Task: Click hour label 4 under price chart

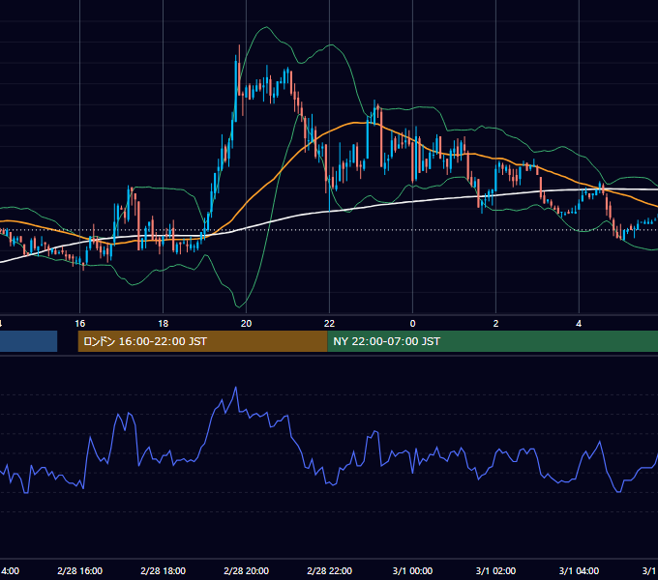Action: (579, 324)
